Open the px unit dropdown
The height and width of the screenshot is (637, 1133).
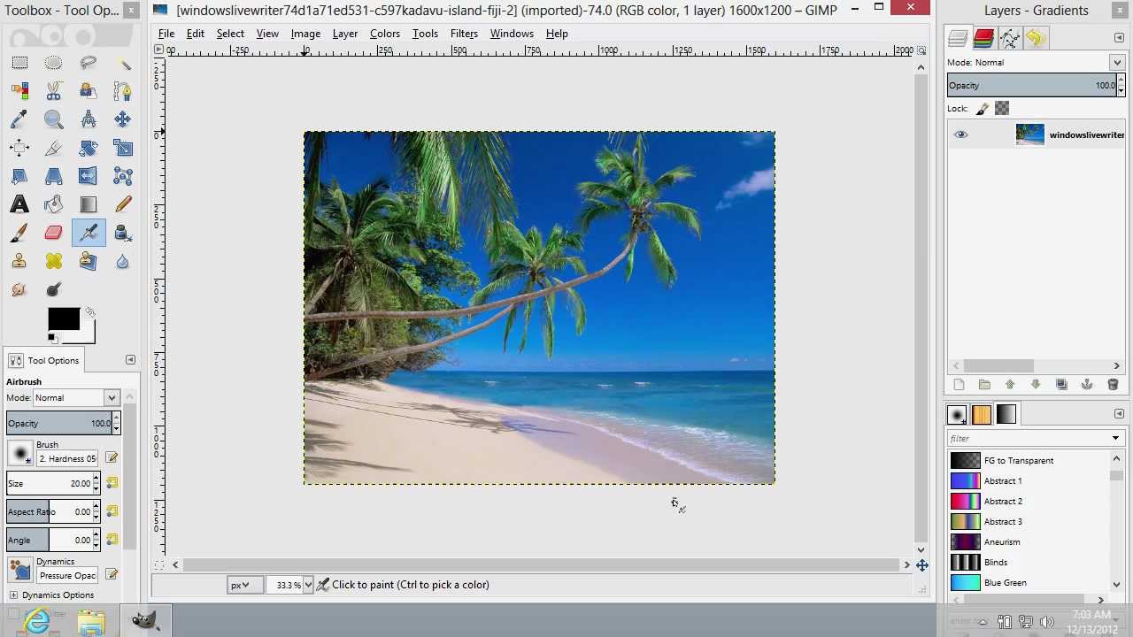(245, 585)
